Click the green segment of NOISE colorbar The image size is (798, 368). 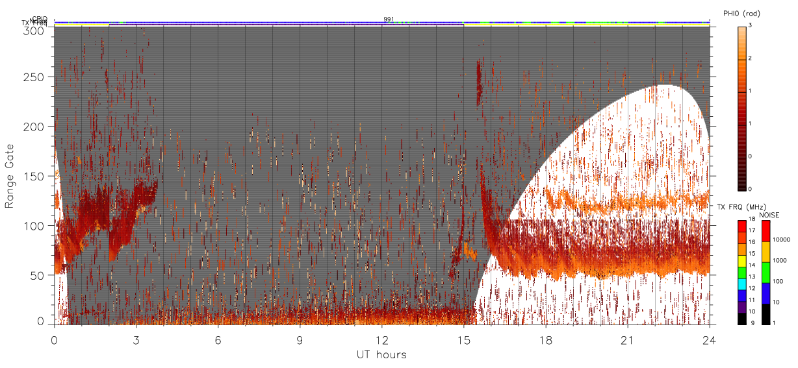pyautogui.click(x=766, y=273)
